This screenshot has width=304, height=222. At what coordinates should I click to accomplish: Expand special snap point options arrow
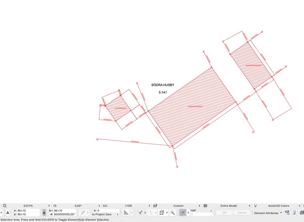click(188, 213)
